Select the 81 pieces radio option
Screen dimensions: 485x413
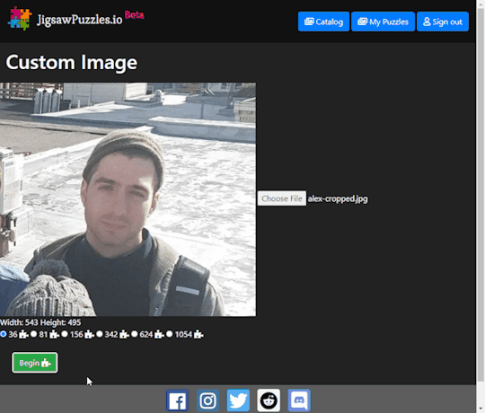click(x=34, y=334)
